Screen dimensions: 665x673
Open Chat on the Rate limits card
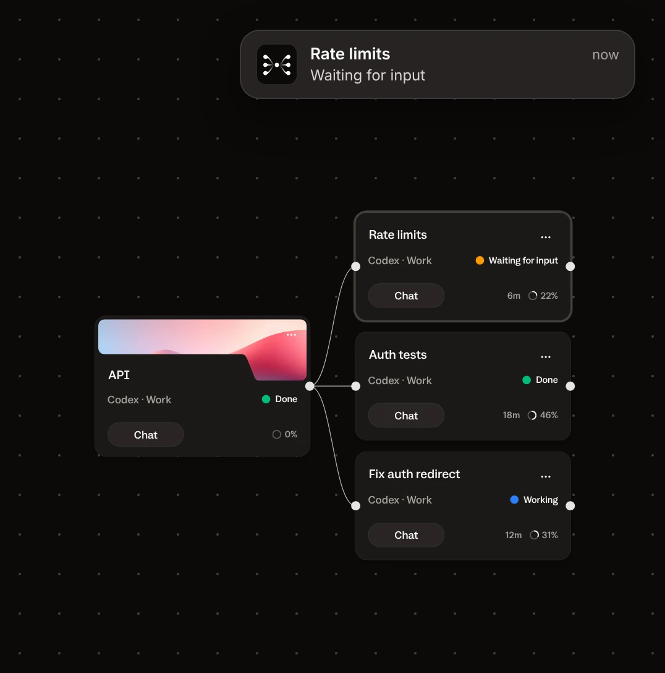click(x=406, y=296)
